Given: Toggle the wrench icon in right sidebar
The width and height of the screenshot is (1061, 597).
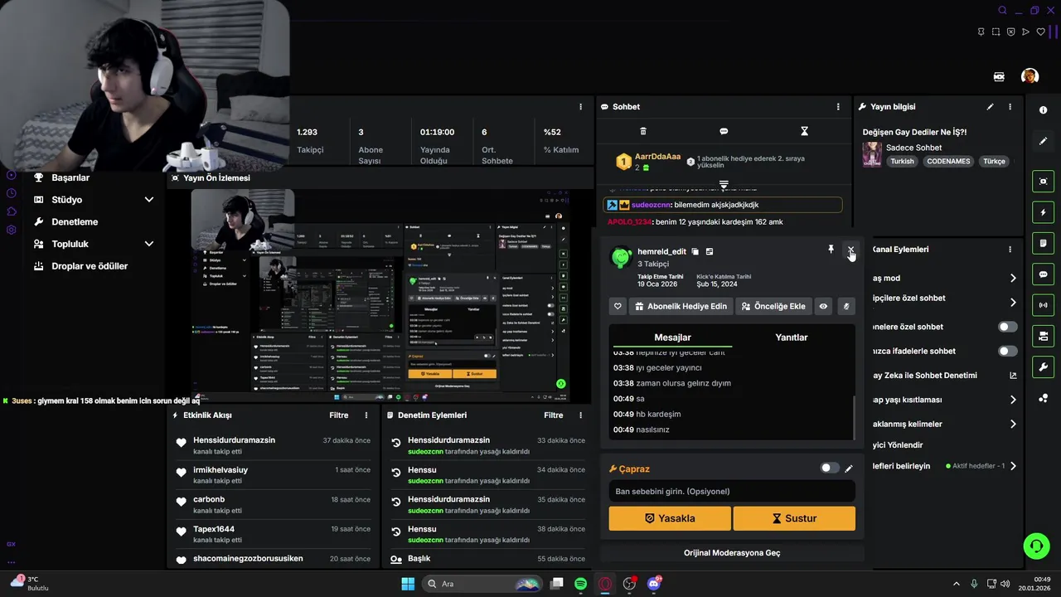Looking at the screenshot, I should point(1043,367).
